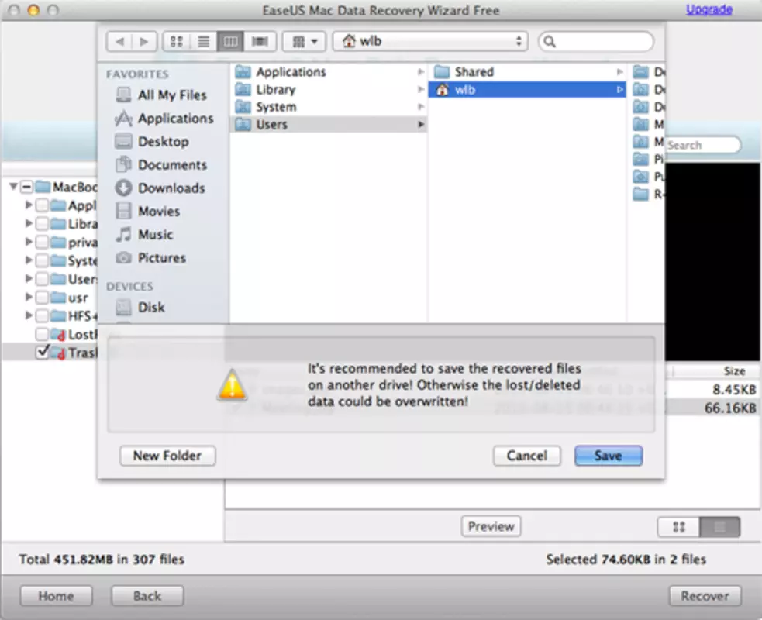Switch to icon view in dialog
The height and width of the screenshot is (620, 762).
(177, 41)
